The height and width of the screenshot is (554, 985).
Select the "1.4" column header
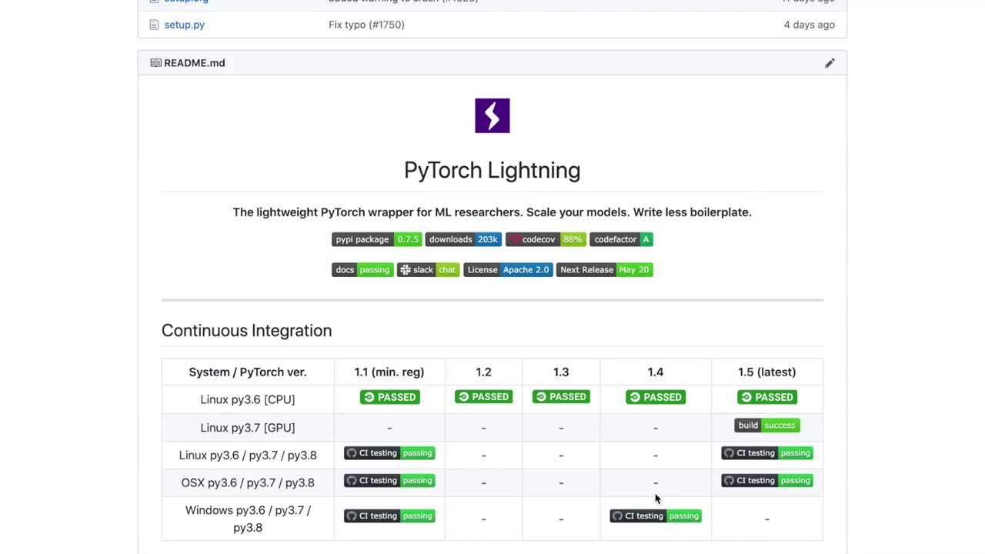pos(656,372)
